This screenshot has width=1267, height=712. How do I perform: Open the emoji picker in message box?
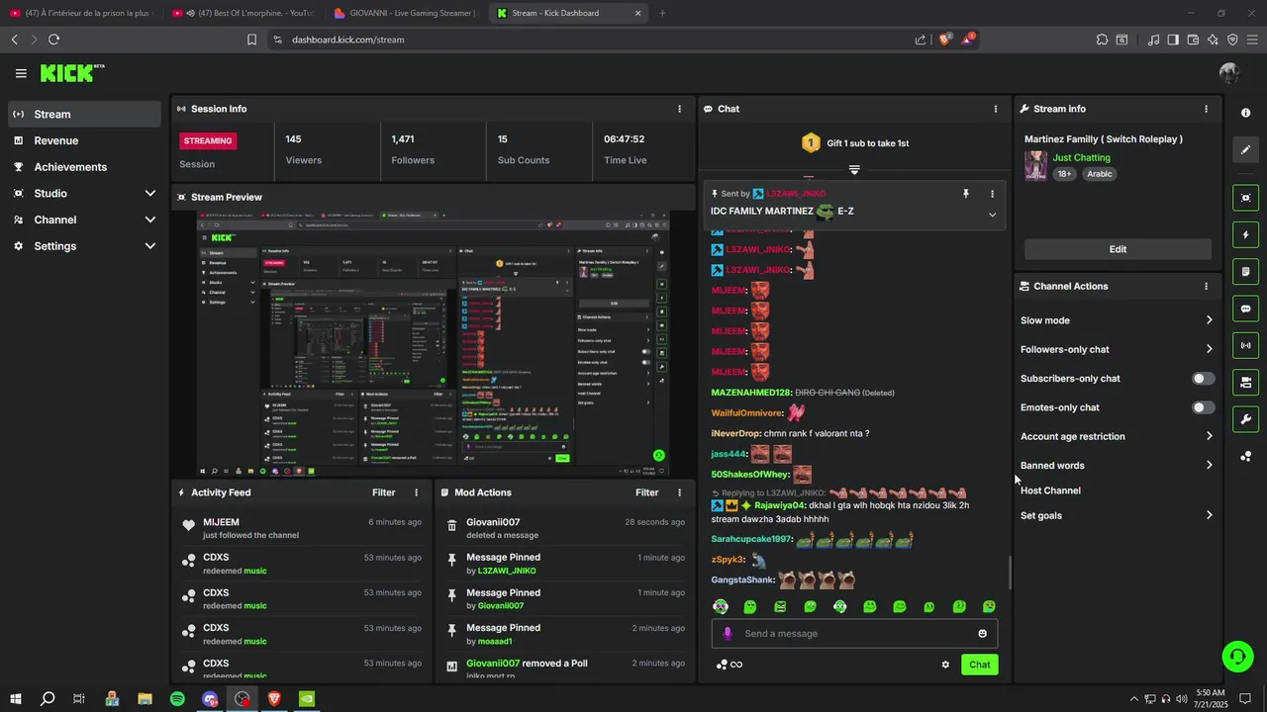click(982, 634)
